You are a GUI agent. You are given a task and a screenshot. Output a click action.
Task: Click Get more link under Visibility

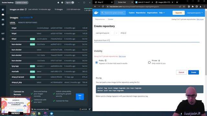[x=122, y=56]
